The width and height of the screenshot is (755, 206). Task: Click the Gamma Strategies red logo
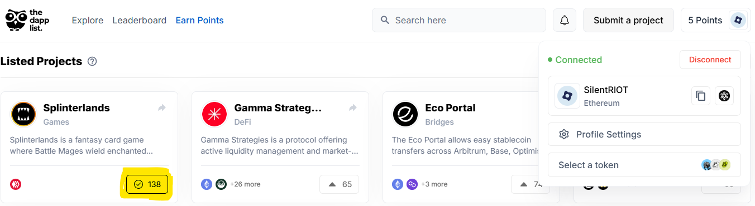click(214, 114)
